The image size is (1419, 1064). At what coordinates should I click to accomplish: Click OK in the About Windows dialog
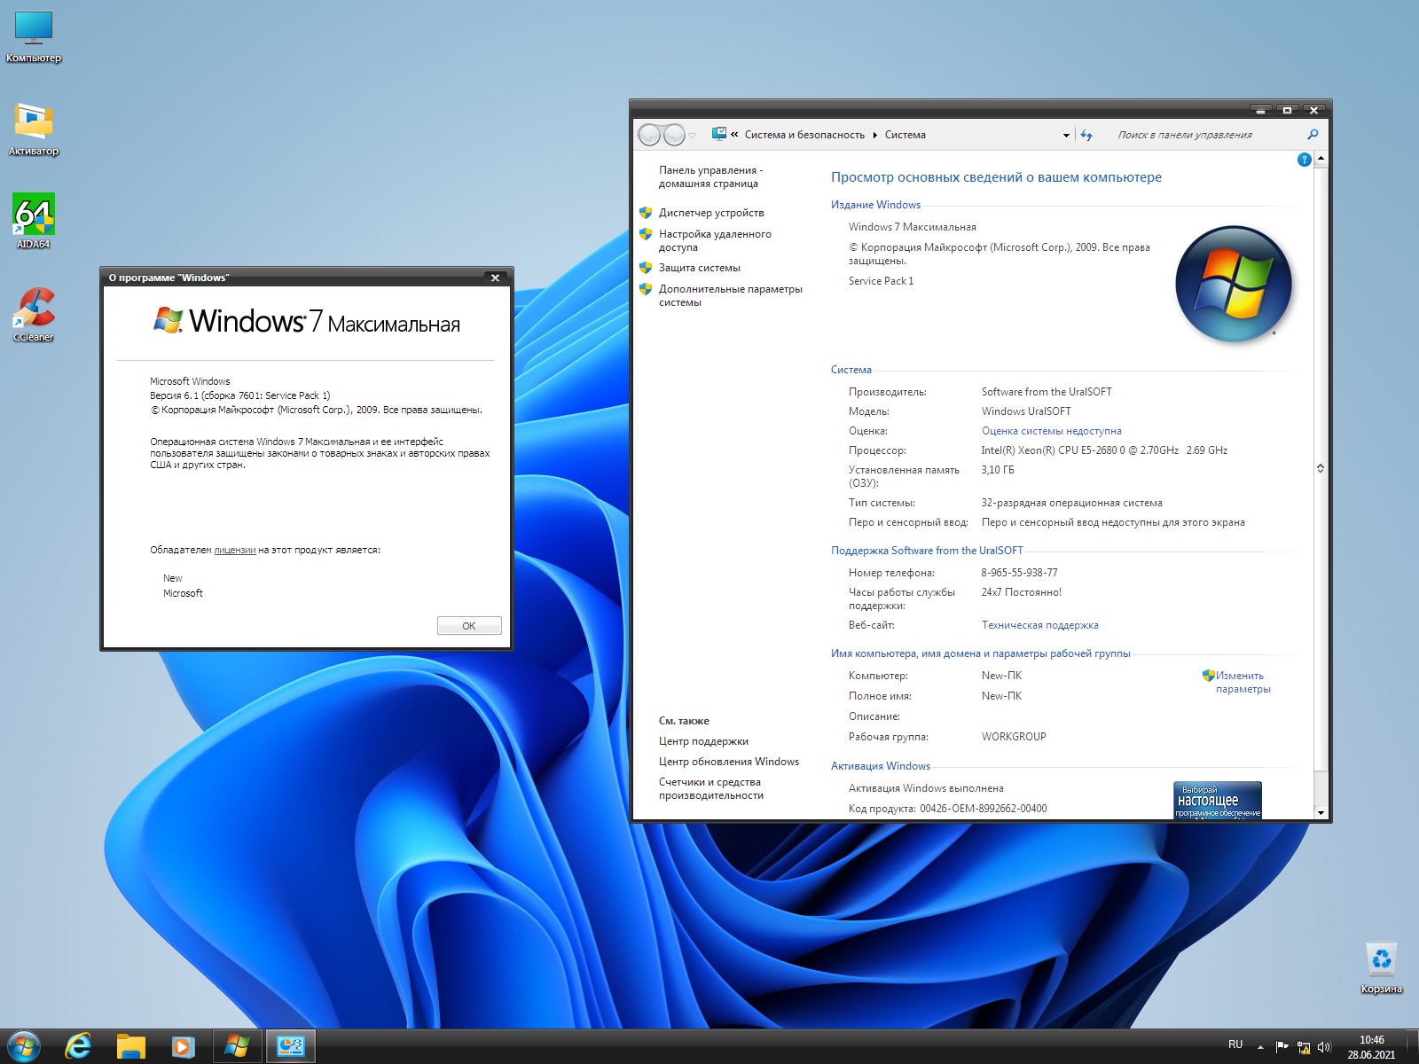pos(469,626)
